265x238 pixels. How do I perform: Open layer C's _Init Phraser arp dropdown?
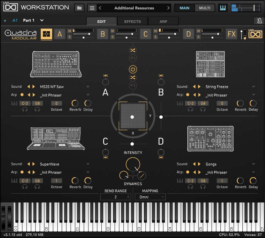88,172
